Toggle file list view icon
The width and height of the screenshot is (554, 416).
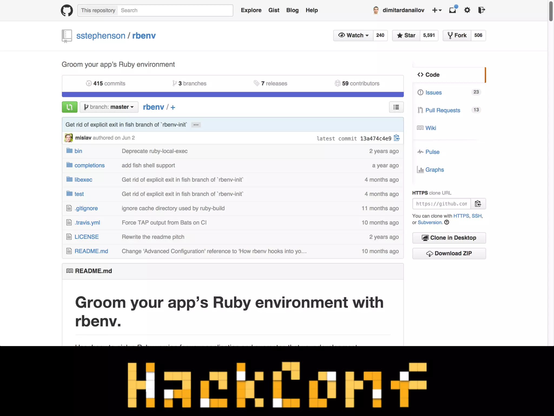tap(396, 107)
